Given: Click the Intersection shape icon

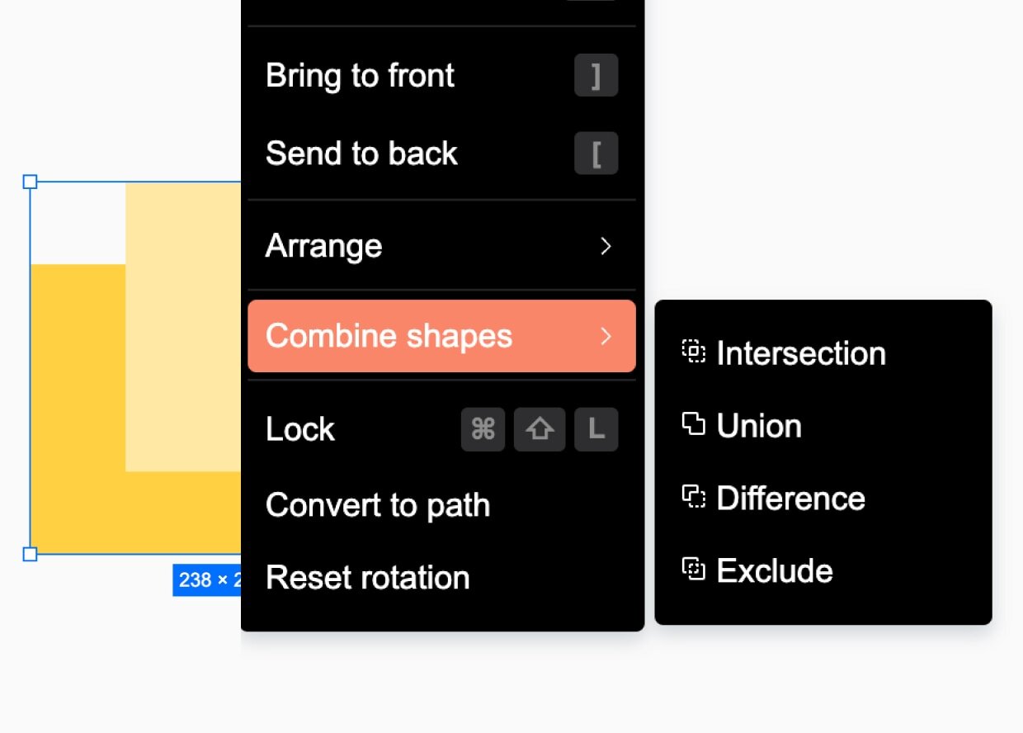Looking at the screenshot, I should coord(693,352).
